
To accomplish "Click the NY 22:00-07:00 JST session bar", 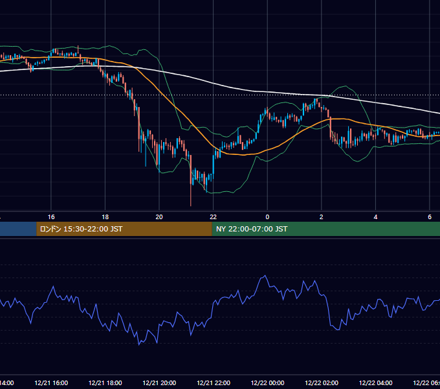I will click(x=325, y=229).
